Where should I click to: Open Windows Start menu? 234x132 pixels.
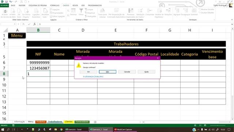tap(3, 129)
